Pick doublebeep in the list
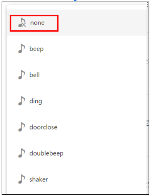 [x=46, y=153]
